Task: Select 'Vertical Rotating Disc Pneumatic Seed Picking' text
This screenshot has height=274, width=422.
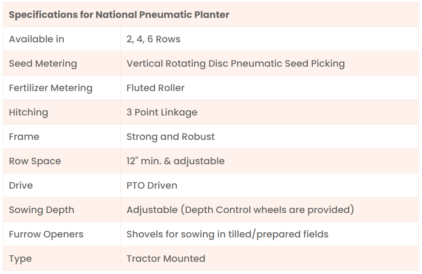Action: [x=236, y=63]
